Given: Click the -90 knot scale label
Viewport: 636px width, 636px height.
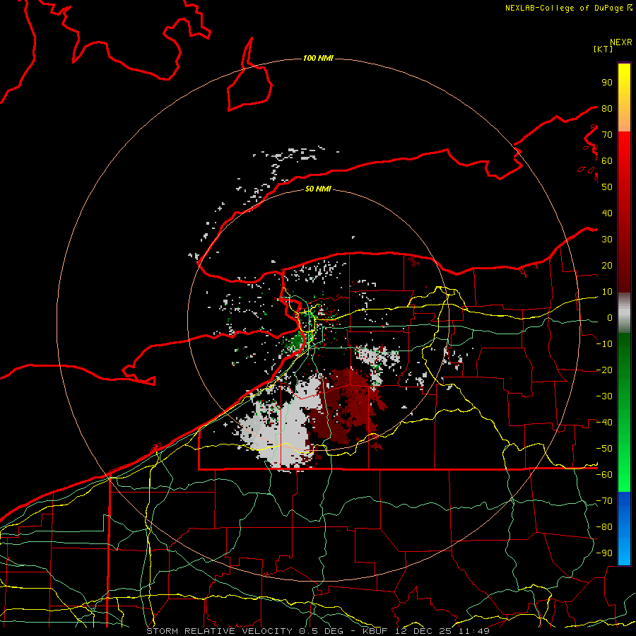Looking at the screenshot, I should (604, 553).
